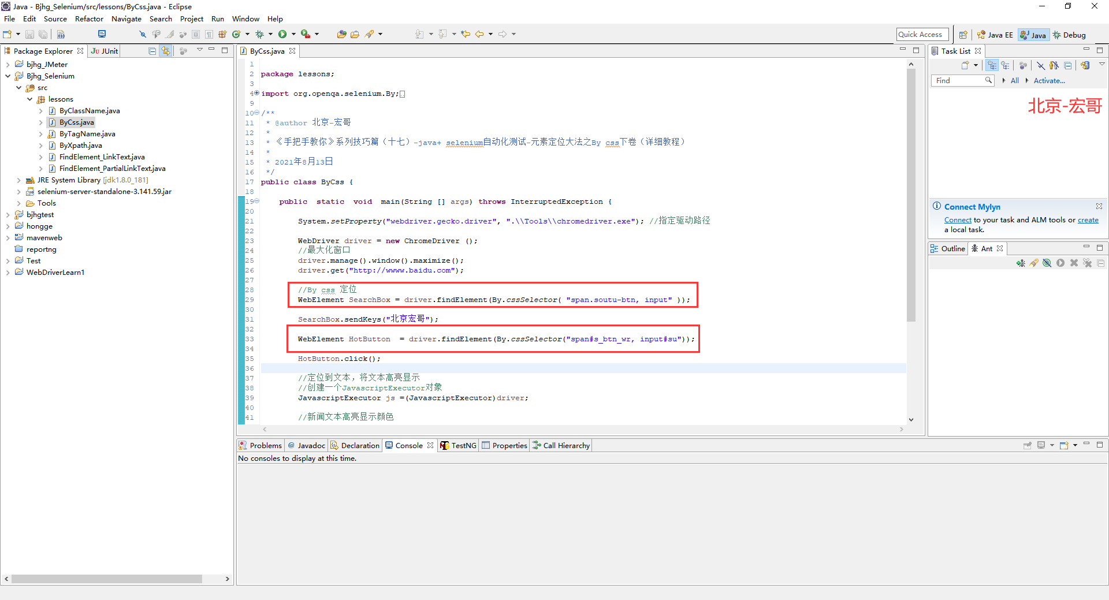Image resolution: width=1109 pixels, height=600 pixels.
Task: Toggle Show Only My Tasks in Task List
Action: [1054, 65]
